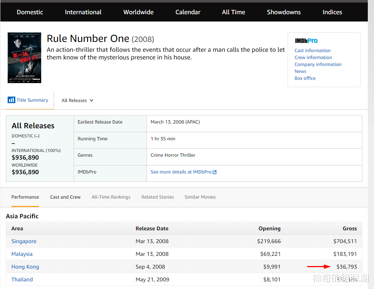
Task: Open the Indices menu
Action: (332, 12)
